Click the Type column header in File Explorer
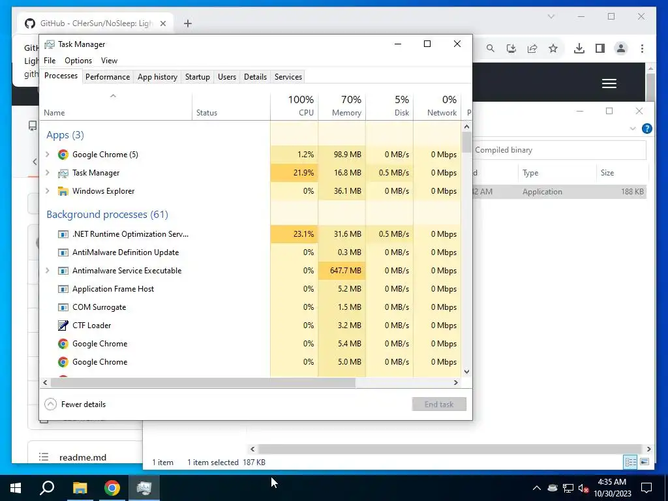 [x=557, y=173]
